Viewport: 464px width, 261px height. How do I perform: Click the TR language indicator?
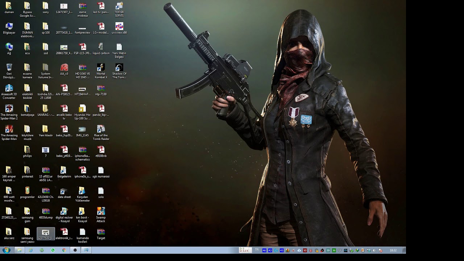point(257,250)
